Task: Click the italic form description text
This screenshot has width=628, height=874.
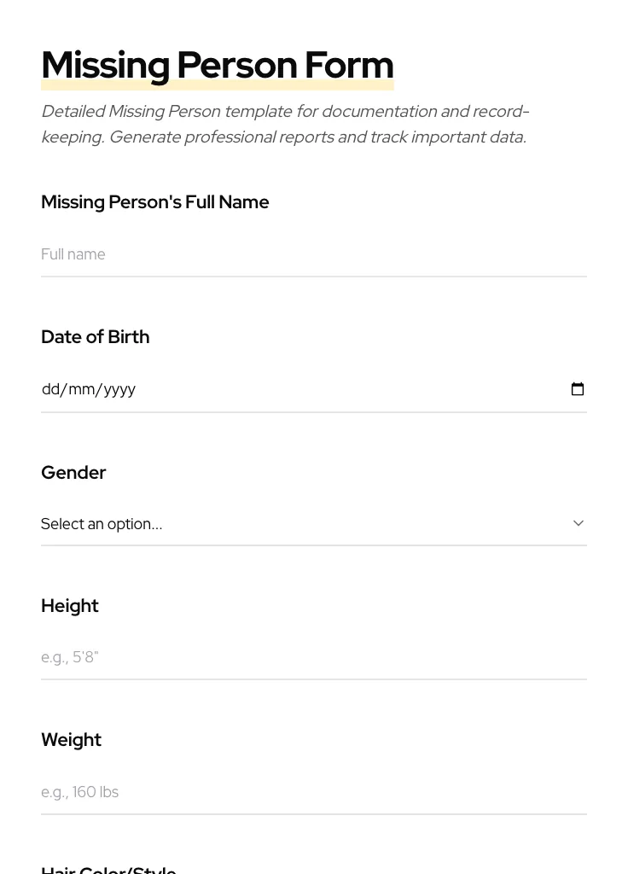Action: click(x=285, y=124)
